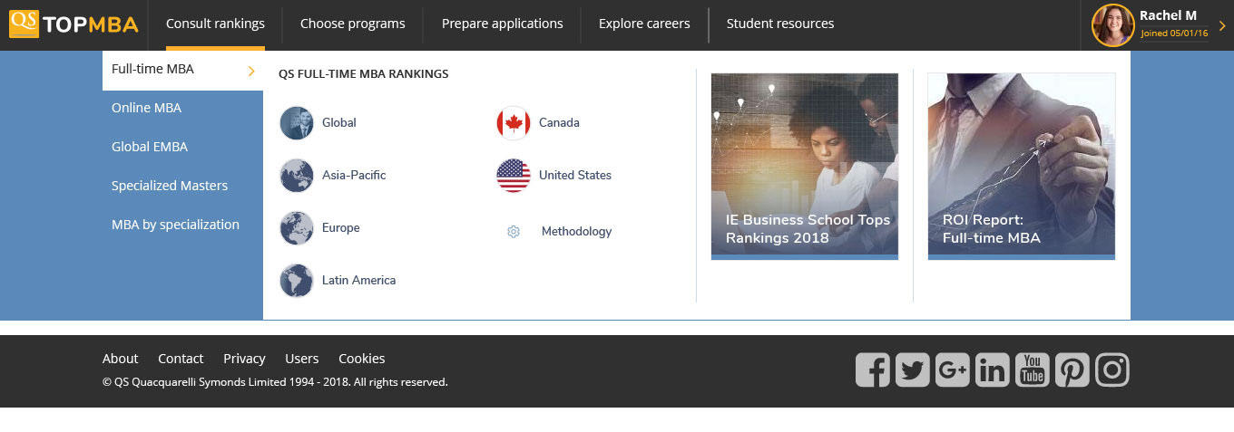Open the Choose programs menu

(x=353, y=24)
